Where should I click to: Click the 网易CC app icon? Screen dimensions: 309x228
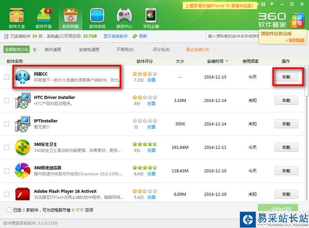coord(23,77)
